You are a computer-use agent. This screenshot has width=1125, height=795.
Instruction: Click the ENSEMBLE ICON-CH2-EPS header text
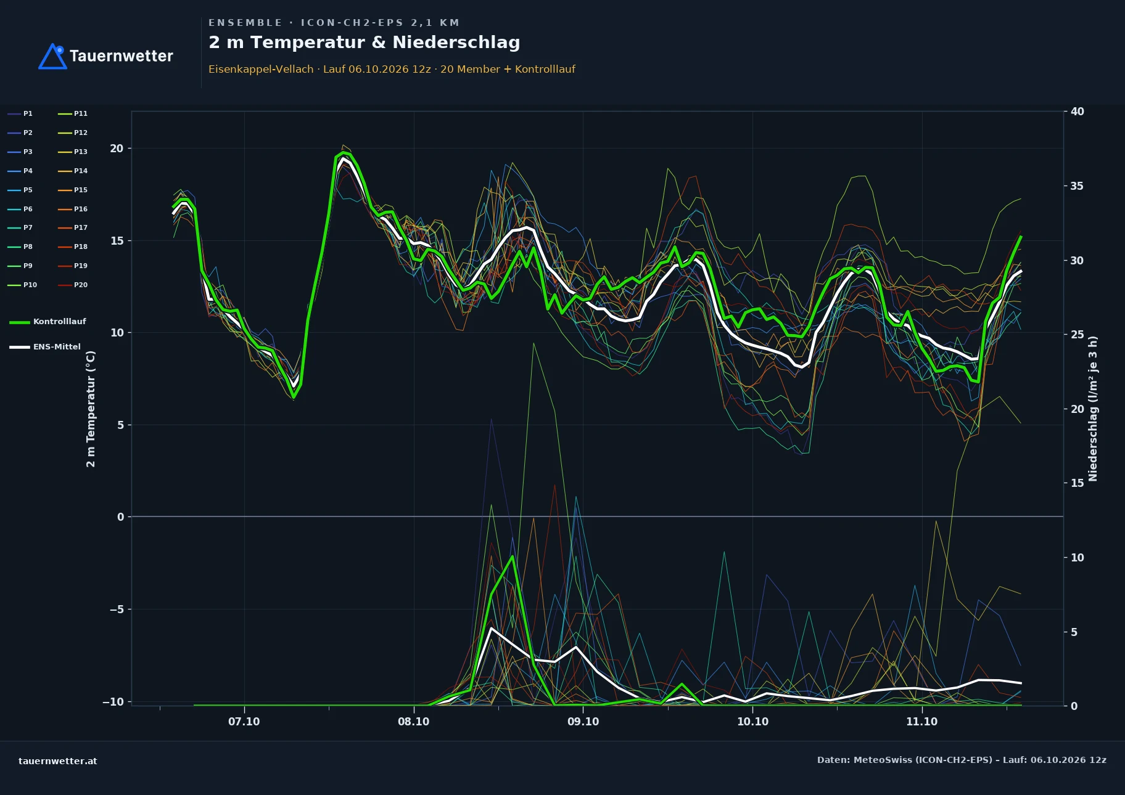[x=334, y=23]
